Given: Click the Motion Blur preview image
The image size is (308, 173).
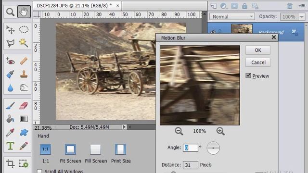Looking at the screenshot, I should pyautogui.click(x=200, y=86).
